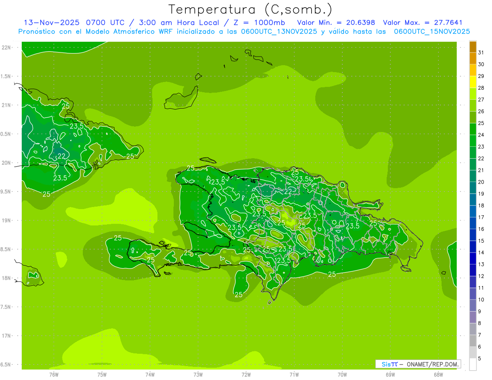Image resolution: width=492 pixels, height=380 pixels.
Task: Pick the green color bar segment between 23 and 24
Action: 473,141
